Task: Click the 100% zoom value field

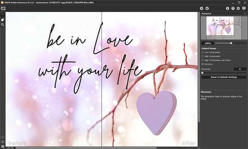Action: pyautogui.click(x=207, y=43)
